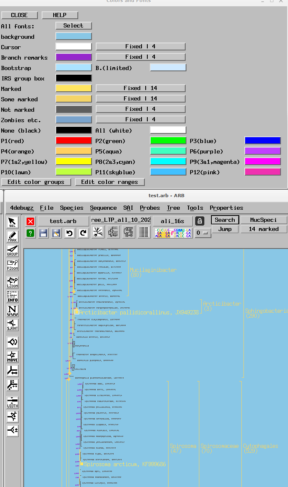This screenshot has height=487, width=288.
Task: Open the 4debugz menu
Action: tap(22, 208)
